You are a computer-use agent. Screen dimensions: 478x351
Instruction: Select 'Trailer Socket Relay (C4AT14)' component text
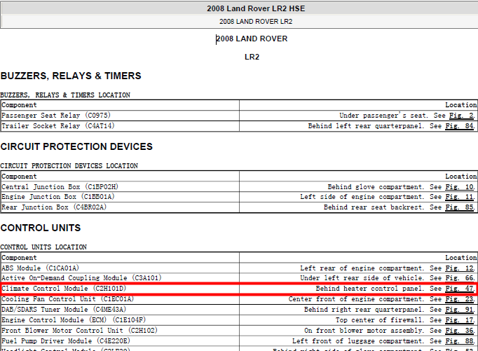[58, 126]
